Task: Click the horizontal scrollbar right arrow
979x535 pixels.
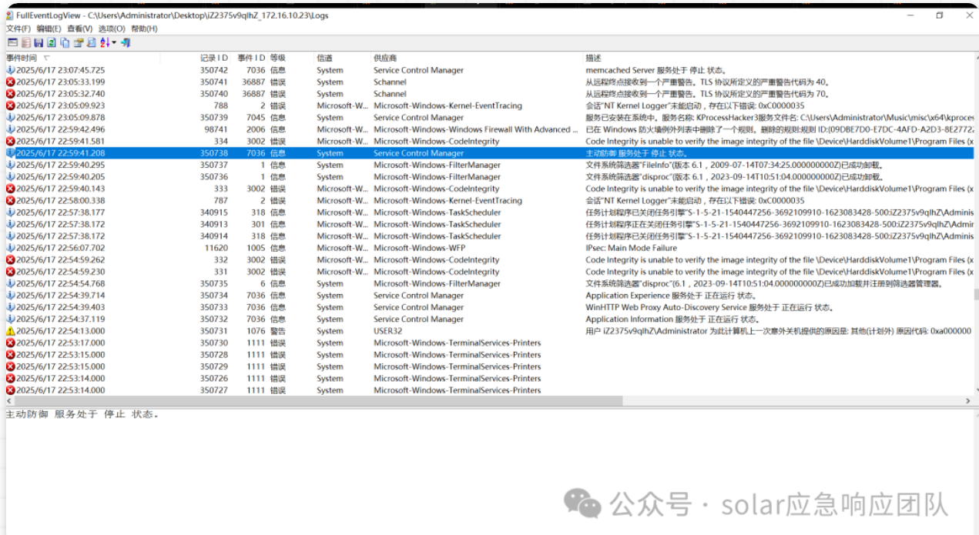Action: pyautogui.click(x=967, y=401)
